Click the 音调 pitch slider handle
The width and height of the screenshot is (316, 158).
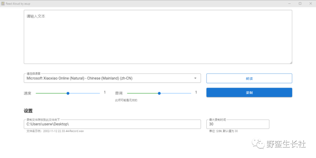point(159,93)
